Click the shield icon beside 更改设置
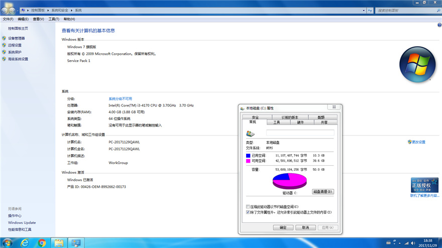This screenshot has width=442, height=248. pyautogui.click(x=409, y=142)
